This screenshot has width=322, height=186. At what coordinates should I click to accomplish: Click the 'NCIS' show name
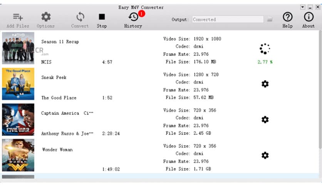pos(46,62)
